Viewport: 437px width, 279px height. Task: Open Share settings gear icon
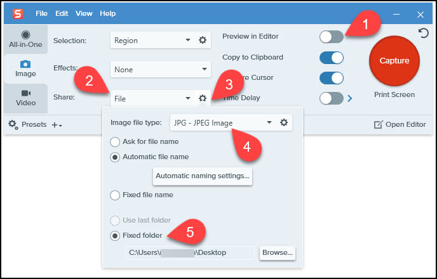pyautogui.click(x=203, y=98)
